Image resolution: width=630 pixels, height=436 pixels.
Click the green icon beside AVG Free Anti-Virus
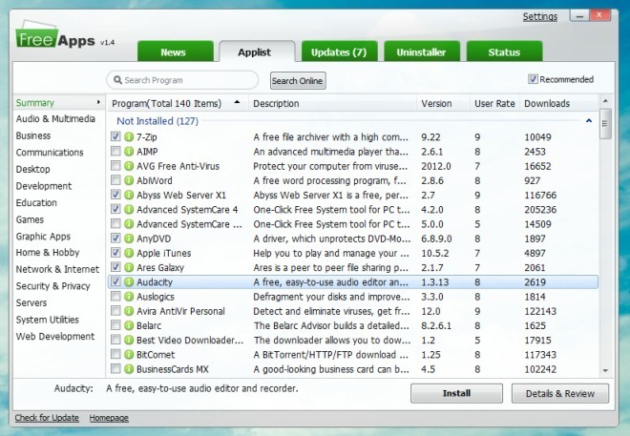click(x=129, y=166)
